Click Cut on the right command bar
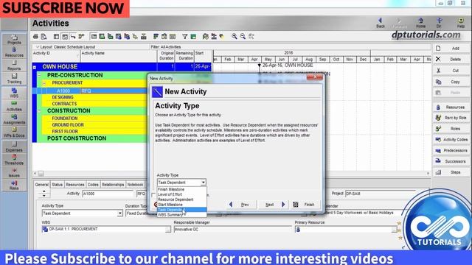 pyautogui.click(x=451, y=71)
